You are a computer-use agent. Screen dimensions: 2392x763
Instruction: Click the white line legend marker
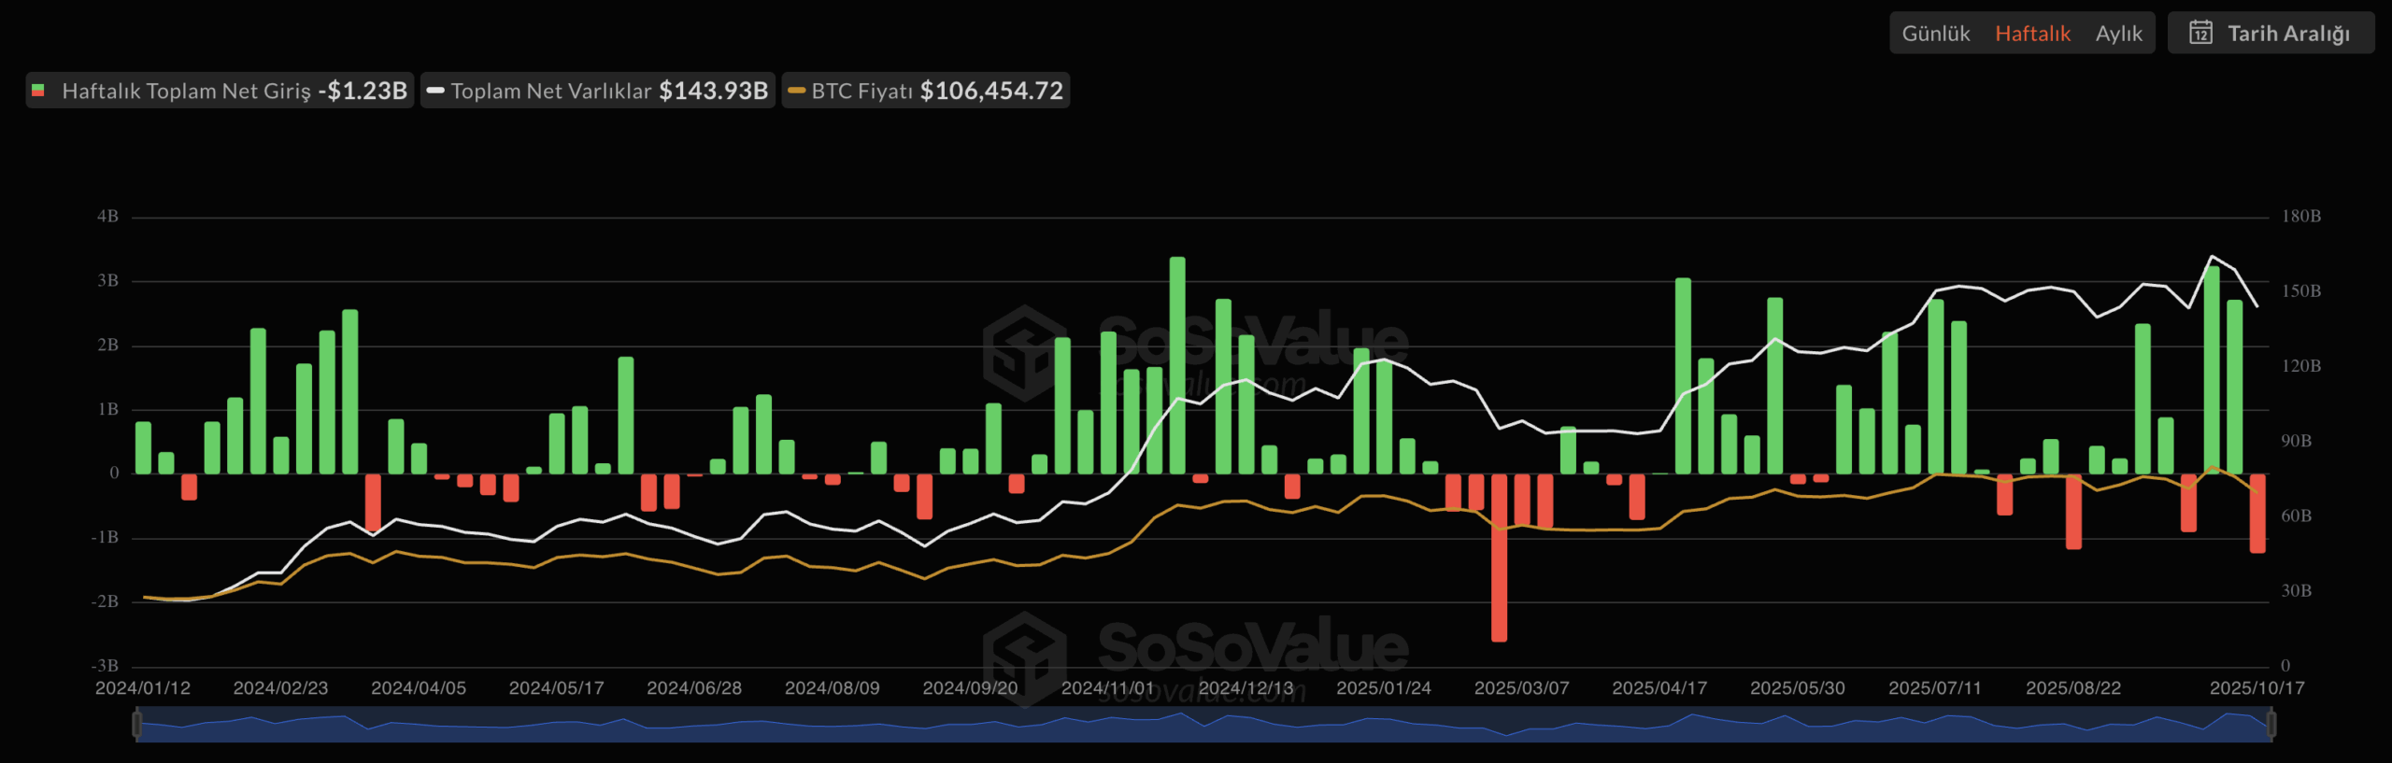434,91
